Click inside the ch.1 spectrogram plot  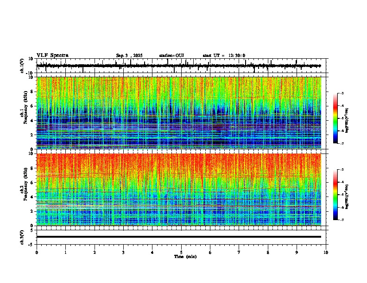coord(179,113)
